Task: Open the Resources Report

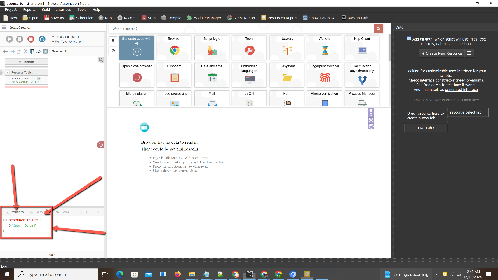Action: 279,18
